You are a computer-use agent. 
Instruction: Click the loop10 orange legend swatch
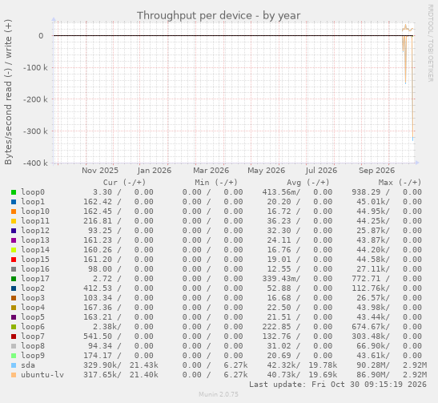point(14,212)
